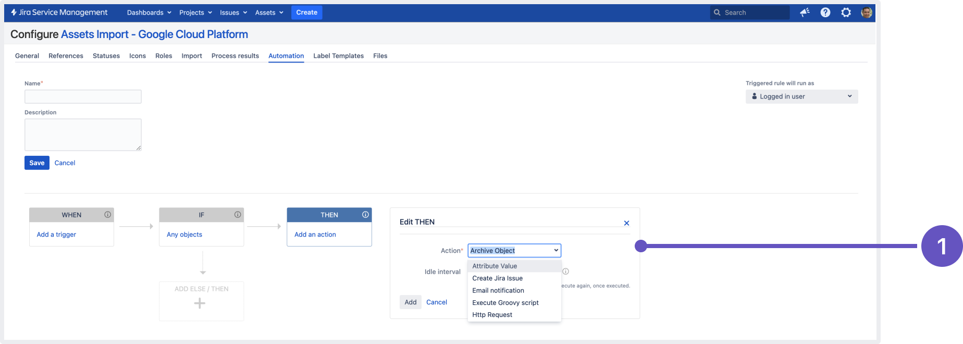Close the Edit THEN panel
Screen dimensions: 963x344
[626, 223]
